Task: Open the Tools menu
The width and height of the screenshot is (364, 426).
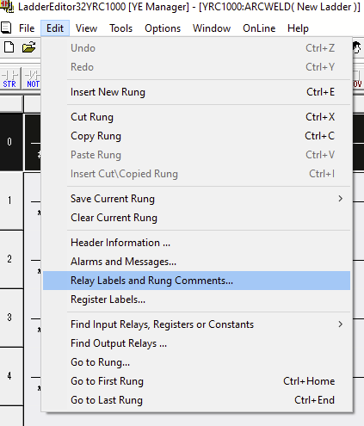Action: (x=120, y=28)
